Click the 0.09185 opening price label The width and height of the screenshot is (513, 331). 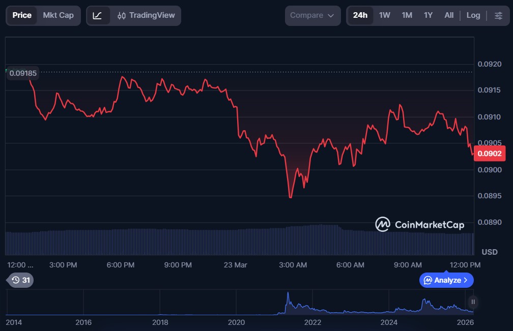click(x=23, y=73)
